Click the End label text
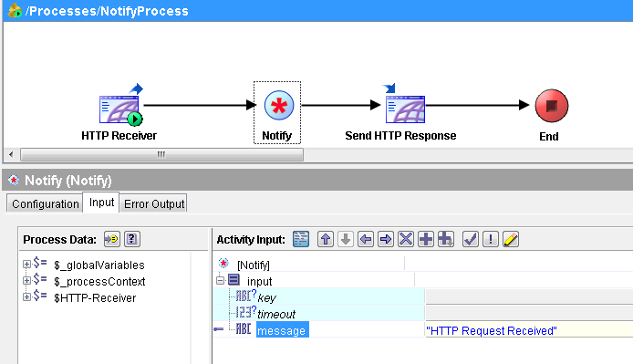633x364 pixels. click(549, 137)
